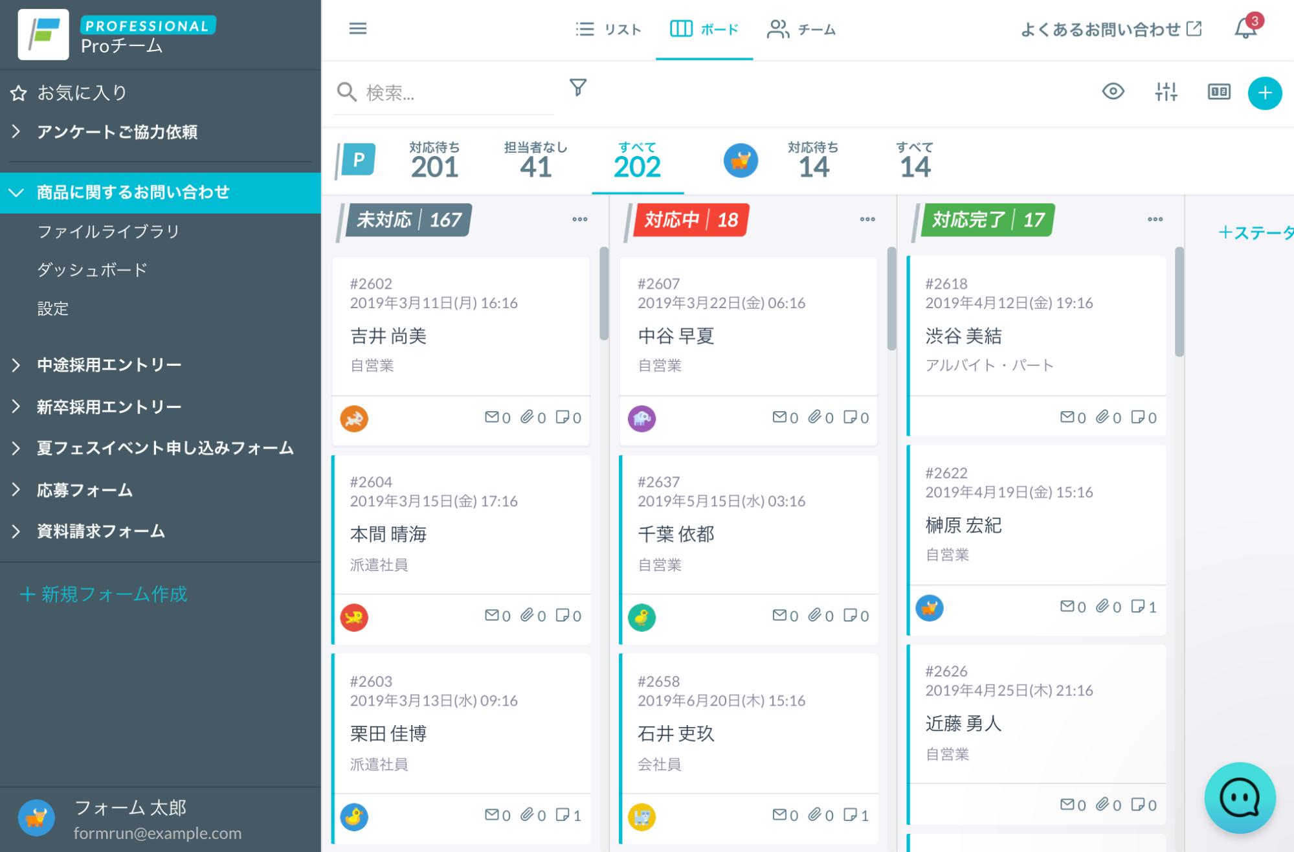Click the blue P team badge
This screenshot has height=852, width=1294.
point(357,160)
